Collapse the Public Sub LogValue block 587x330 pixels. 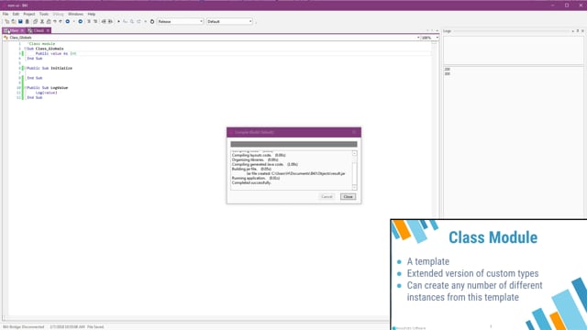[26, 88]
